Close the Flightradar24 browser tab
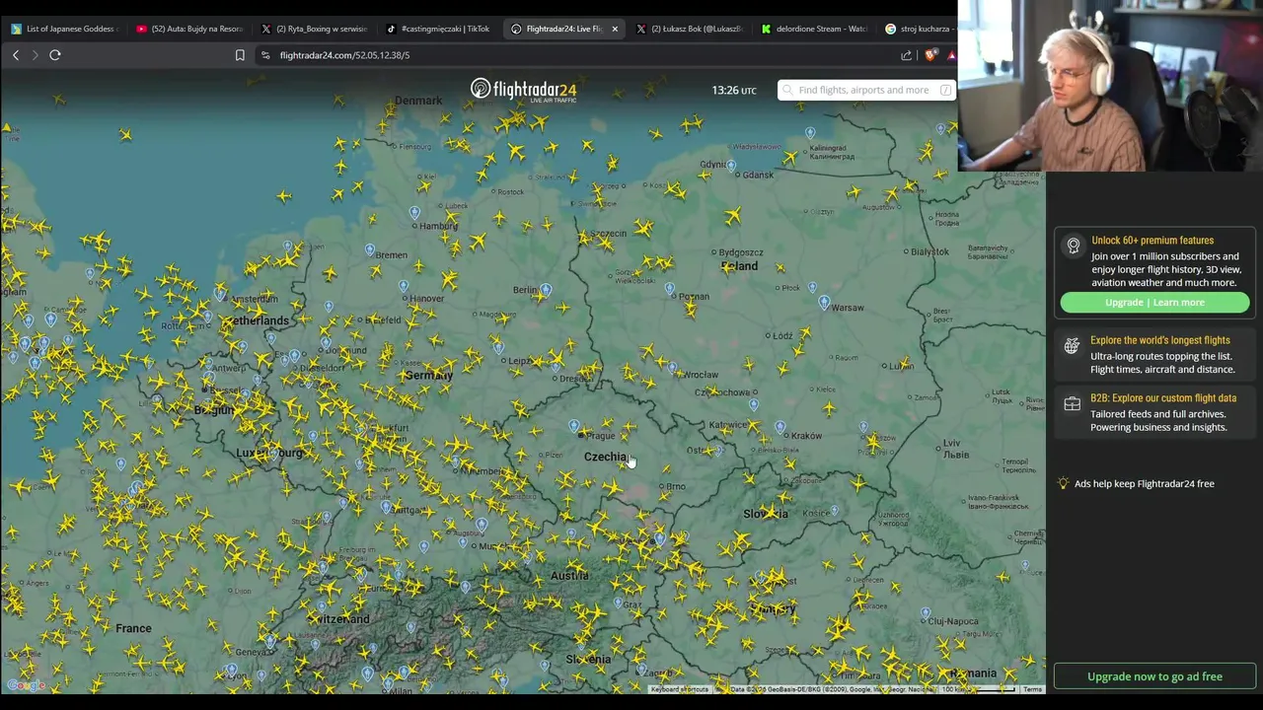 pyautogui.click(x=615, y=29)
